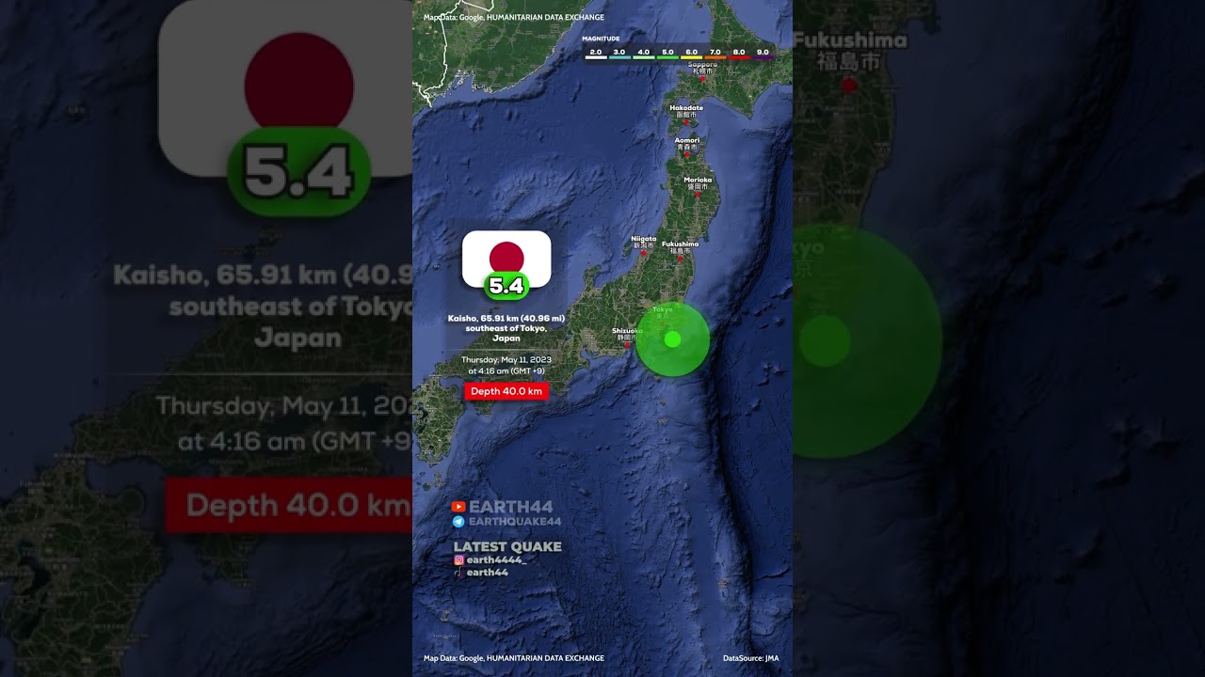
Task: Click the red marker dot under Aomori
Action: coord(687,155)
